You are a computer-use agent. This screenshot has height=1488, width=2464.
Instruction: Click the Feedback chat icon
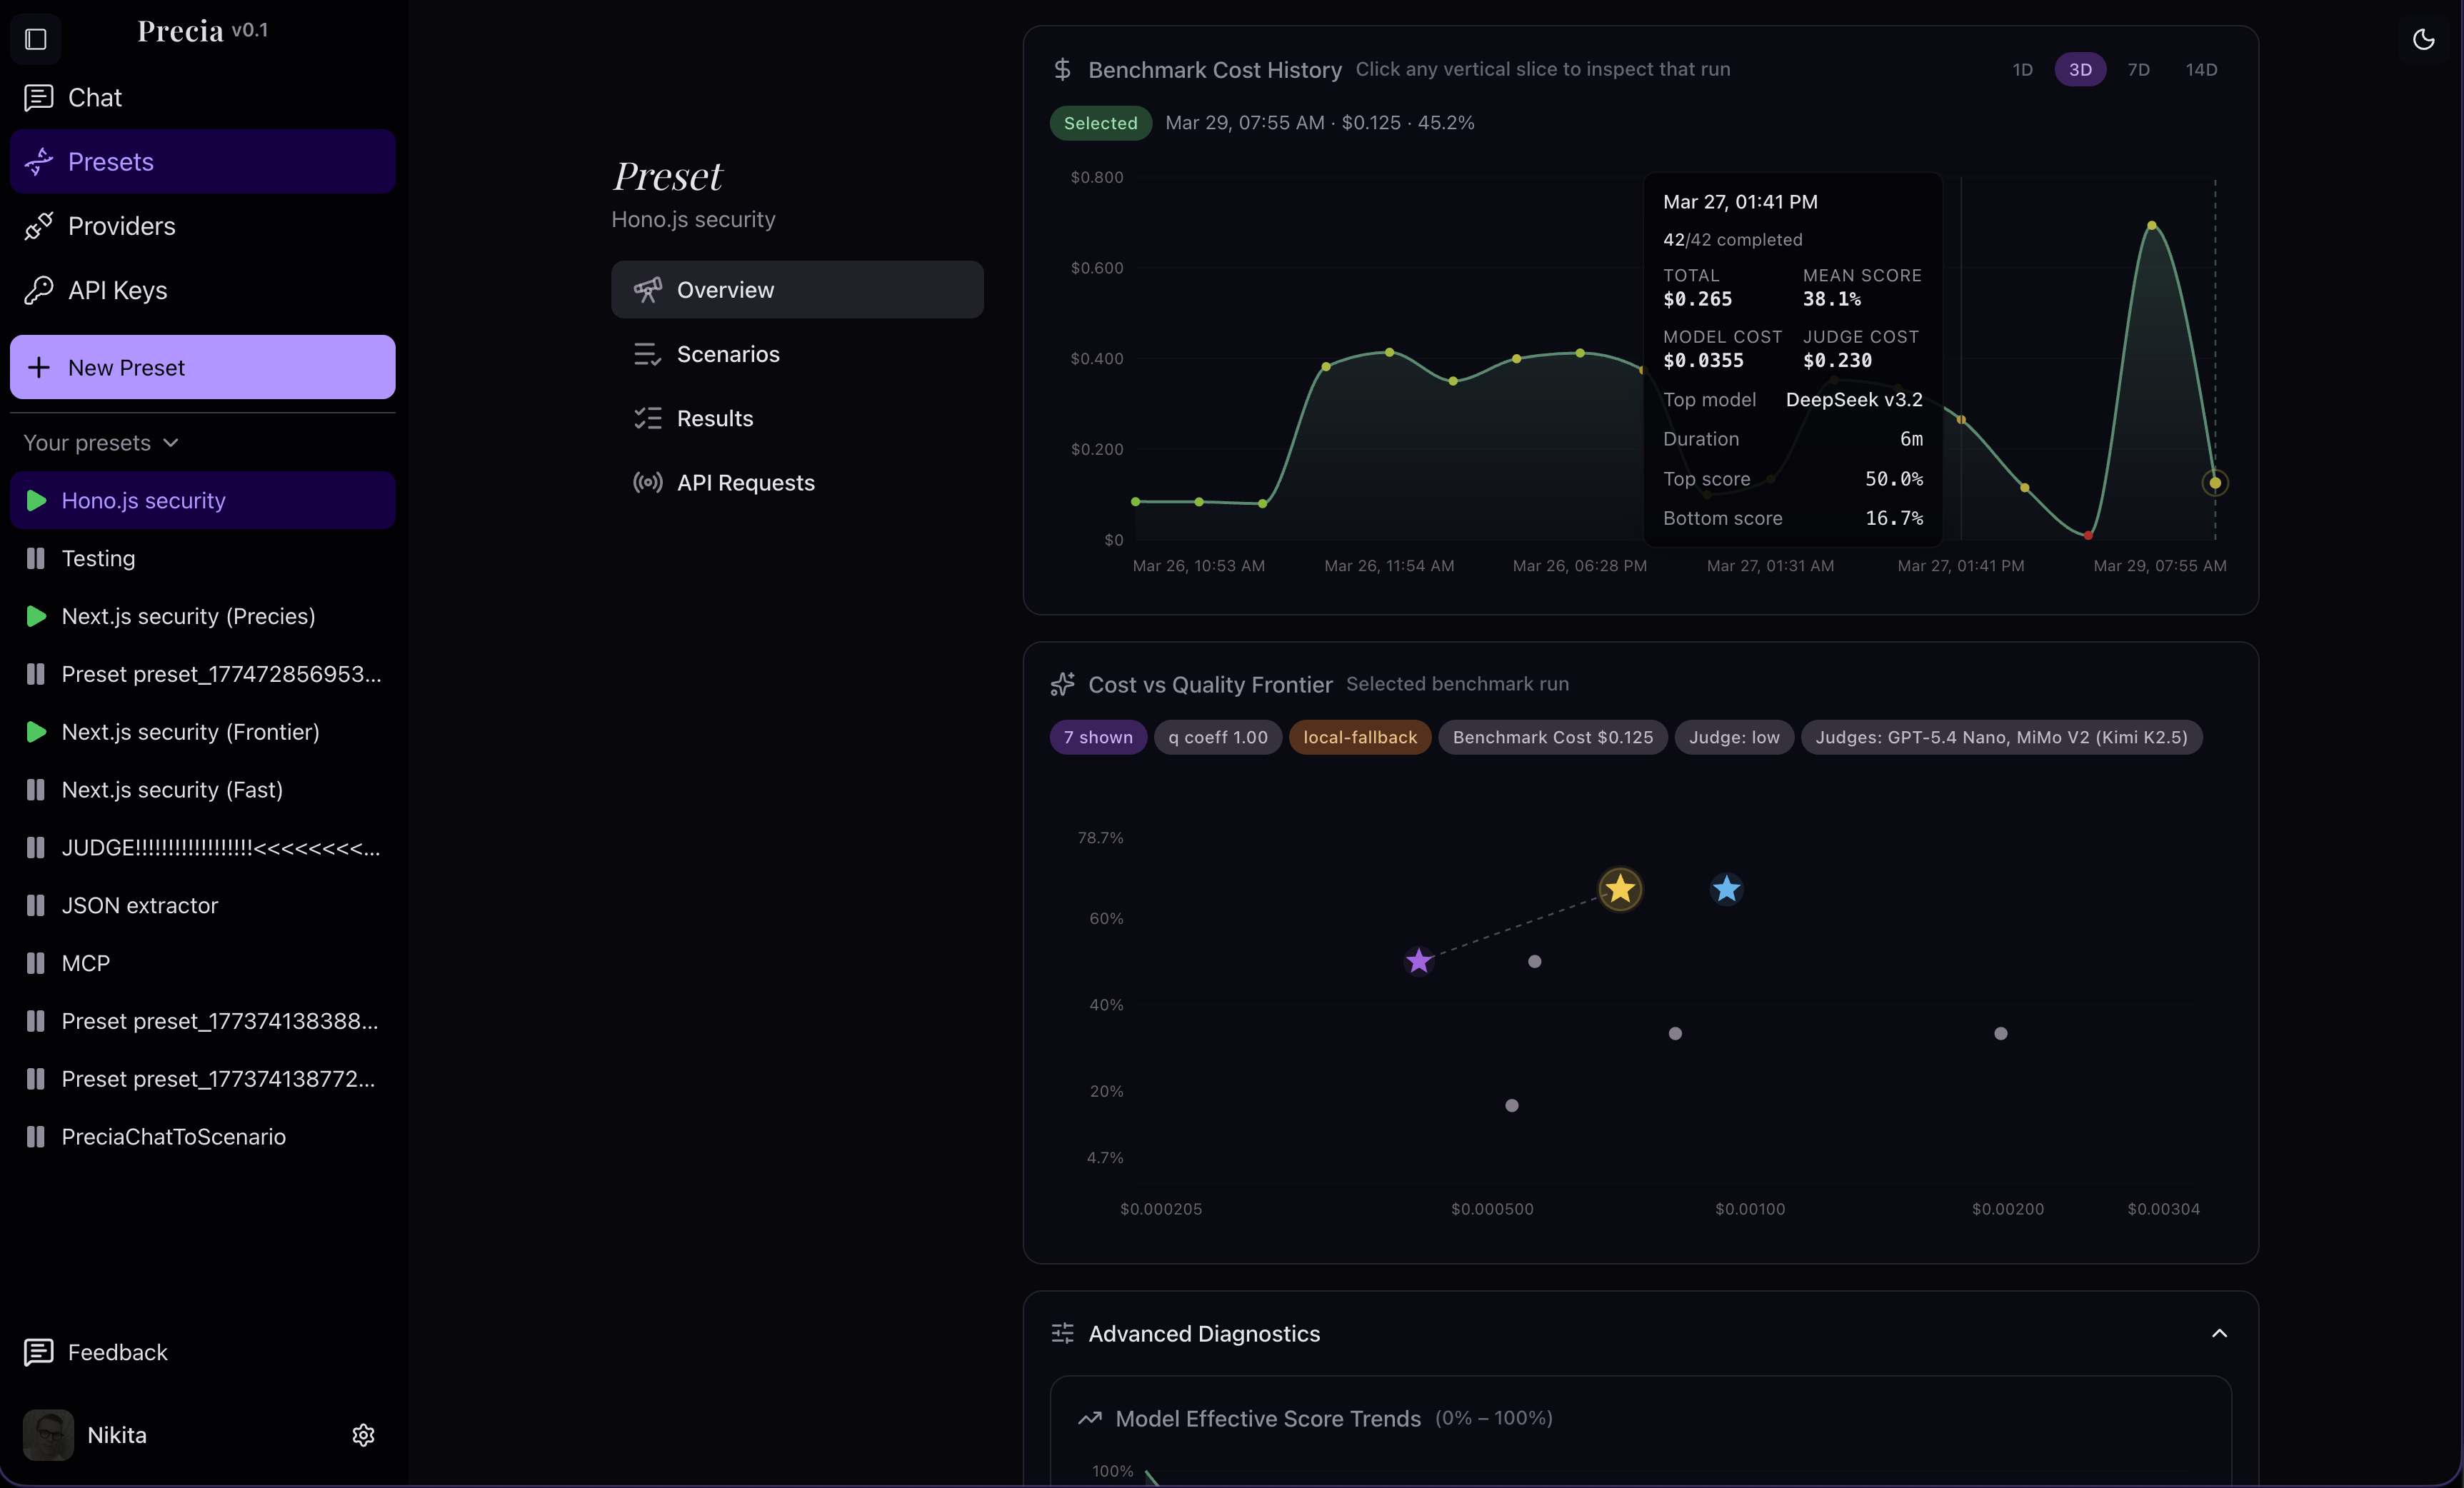(38, 1352)
